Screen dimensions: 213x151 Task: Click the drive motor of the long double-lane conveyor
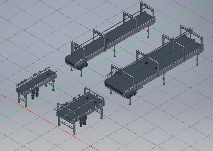coord(133,93)
